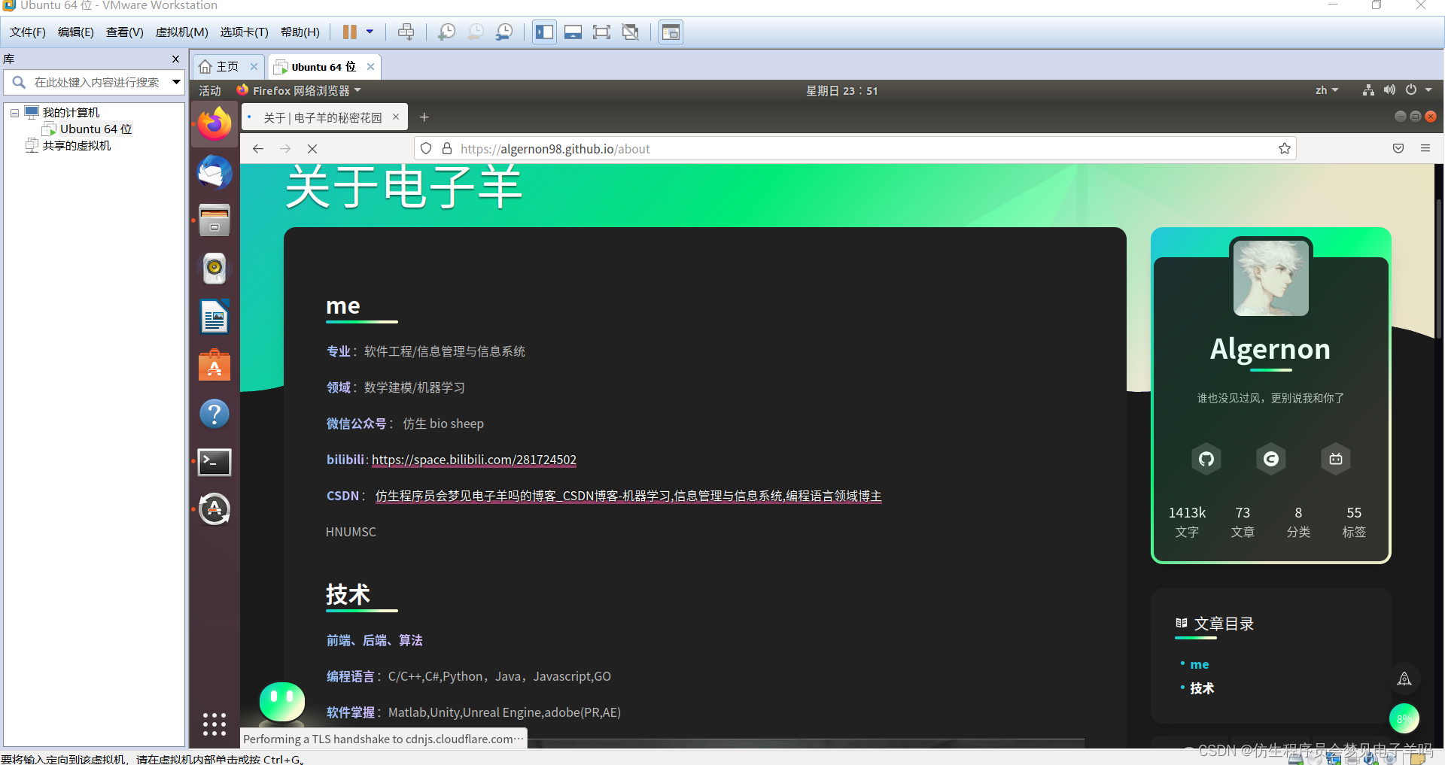Viewport: 1445px width, 765px height.
Task: Click the send Ctrl+Alt+Del toolbar icon
Action: [406, 32]
